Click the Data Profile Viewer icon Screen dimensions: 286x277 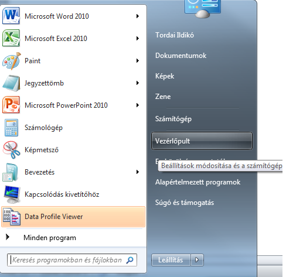pyautogui.click(x=12, y=217)
